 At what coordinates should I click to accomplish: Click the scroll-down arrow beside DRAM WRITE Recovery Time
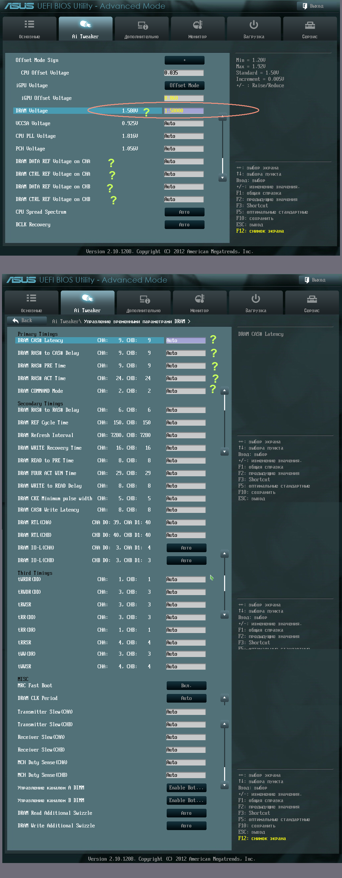(x=225, y=452)
